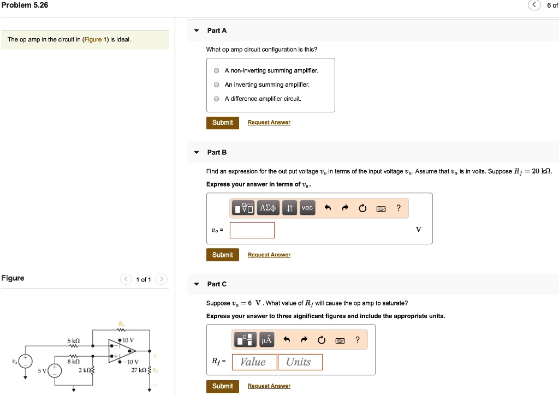Image resolution: width=559 pixels, height=396 pixels.
Task: Click Request Answer for Part C
Action: click(269, 386)
